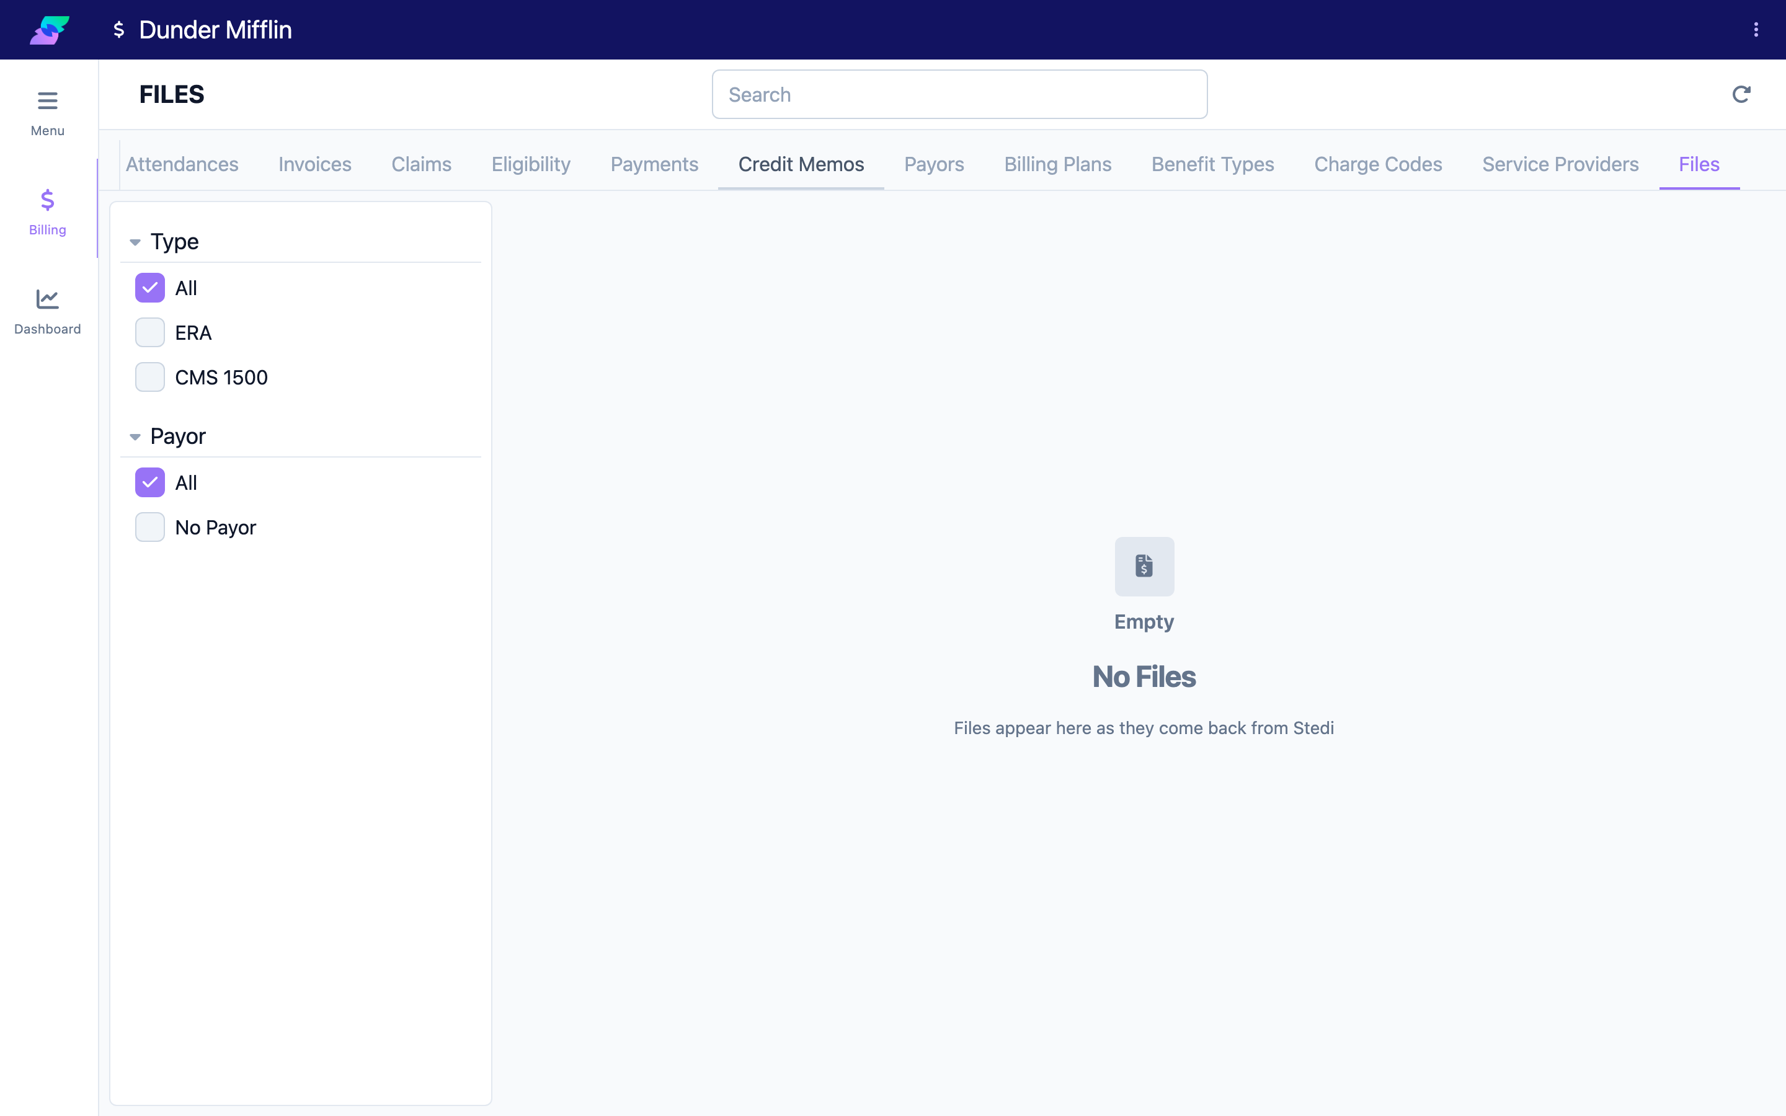Open the Payors tab
This screenshot has width=1786, height=1116.
pyautogui.click(x=935, y=164)
